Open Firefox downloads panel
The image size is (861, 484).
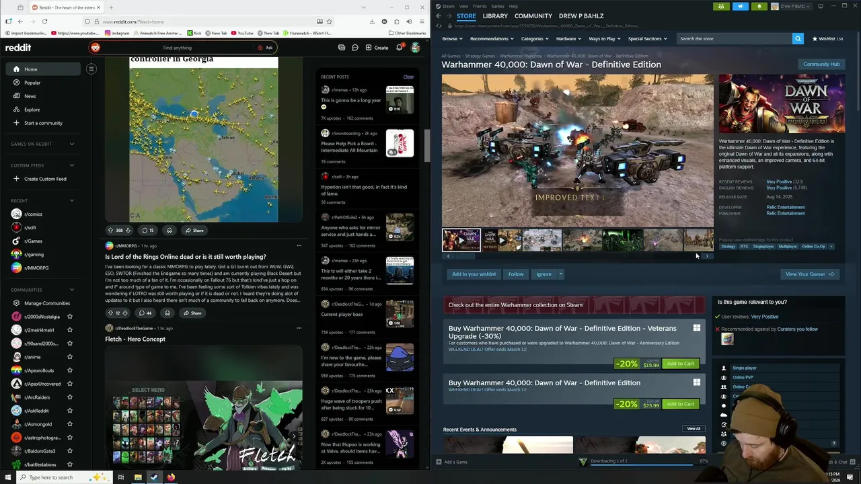(x=372, y=22)
